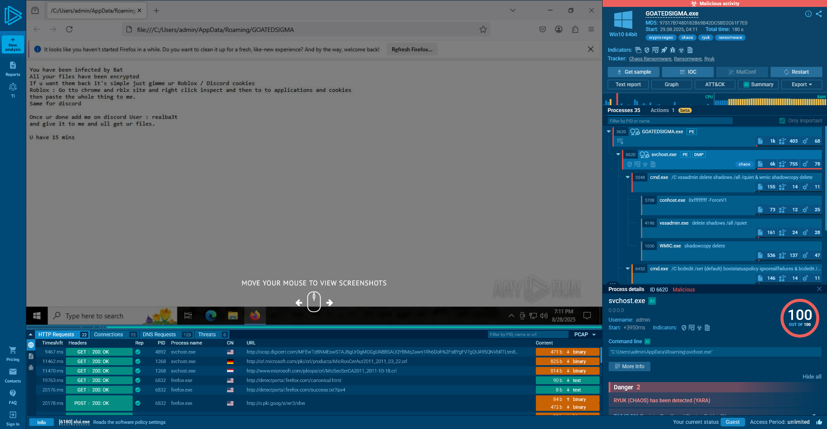The image size is (827, 429).
Task: Click the Get sample button
Action: (x=634, y=72)
